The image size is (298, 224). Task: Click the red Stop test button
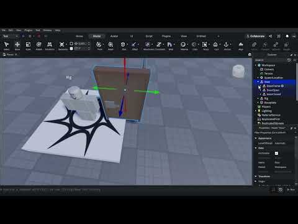pos(38,36)
